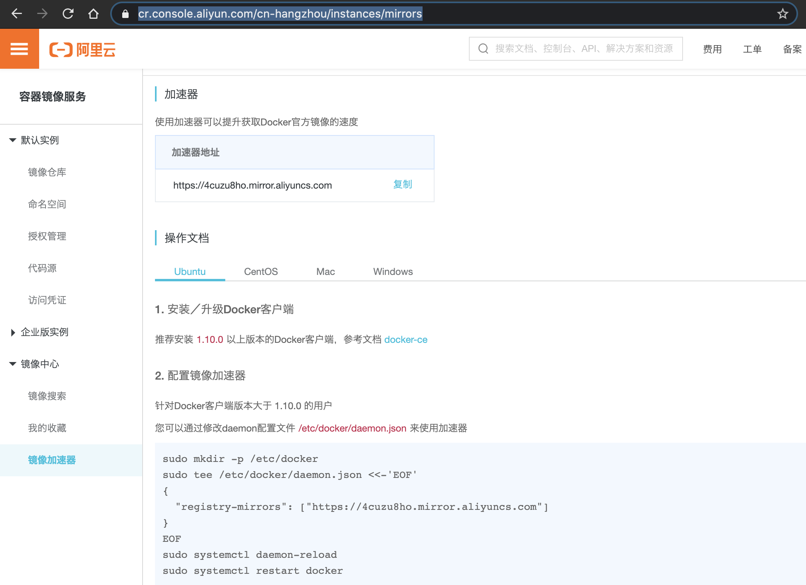Click the documentation search field
The height and width of the screenshot is (585, 806).
point(576,49)
